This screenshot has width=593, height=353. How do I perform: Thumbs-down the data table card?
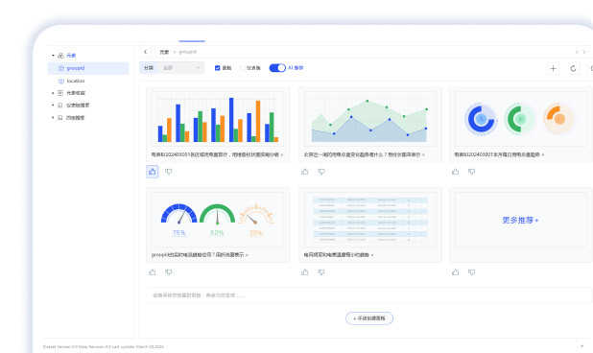click(x=321, y=272)
